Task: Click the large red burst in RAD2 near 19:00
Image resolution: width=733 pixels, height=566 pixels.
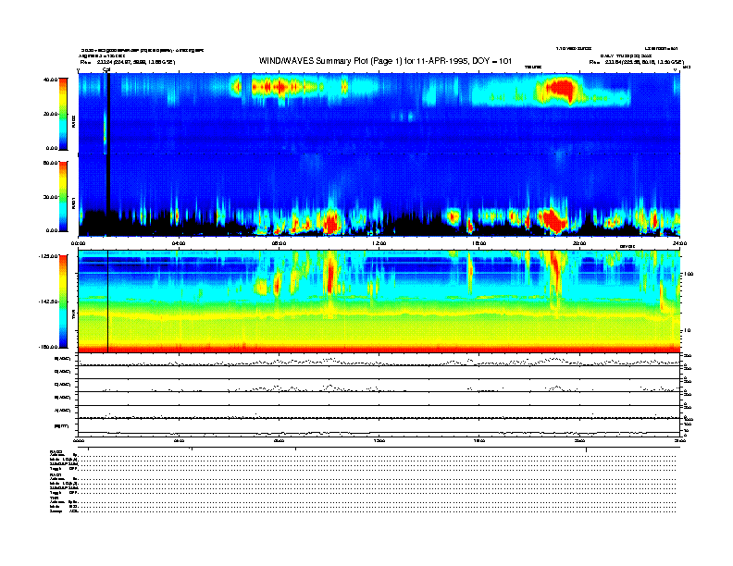Action: click(561, 90)
